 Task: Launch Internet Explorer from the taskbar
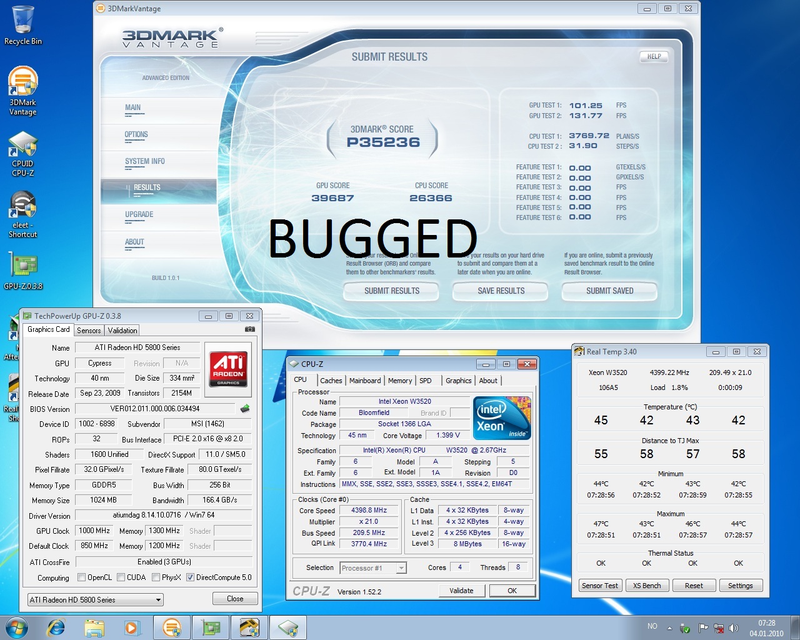pyautogui.click(x=56, y=627)
